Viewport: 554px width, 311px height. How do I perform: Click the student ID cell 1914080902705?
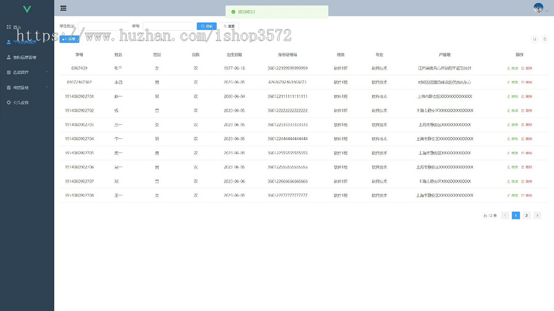click(79, 153)
